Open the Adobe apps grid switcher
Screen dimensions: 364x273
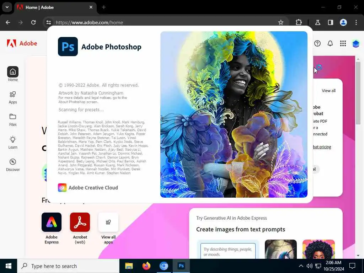(343, 43)
